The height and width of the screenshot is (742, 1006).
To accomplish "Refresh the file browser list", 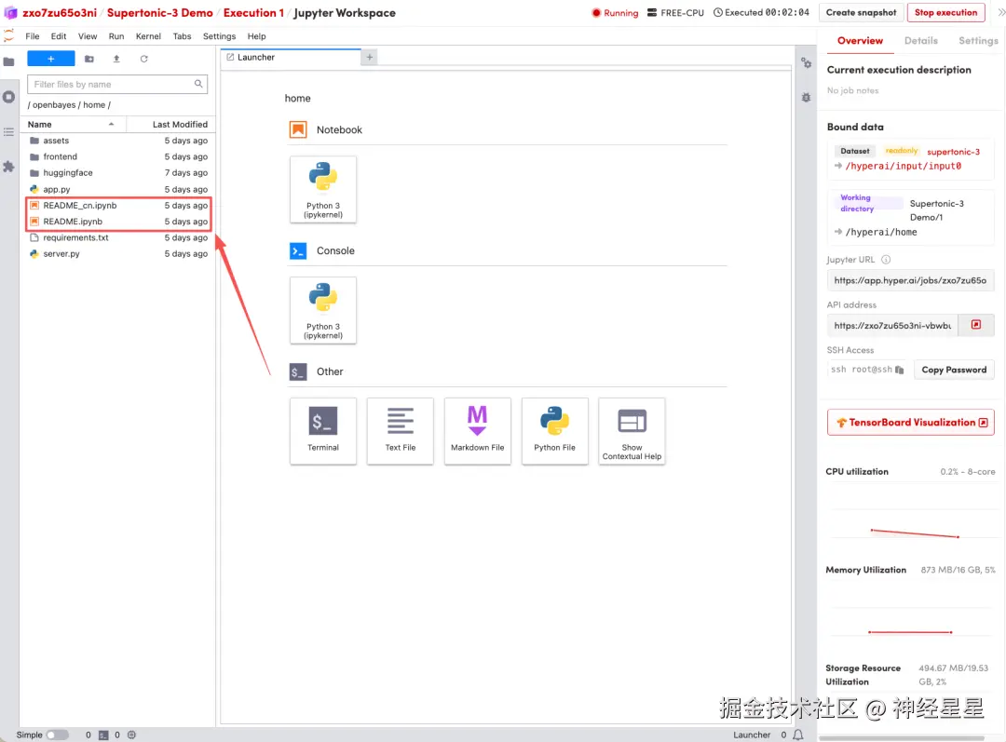I will 143,59.
